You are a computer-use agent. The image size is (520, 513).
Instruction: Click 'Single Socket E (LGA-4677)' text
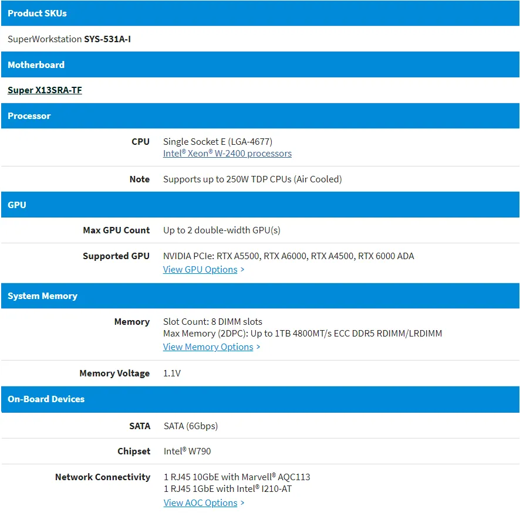pyautogui.click(x=218, y=142)
